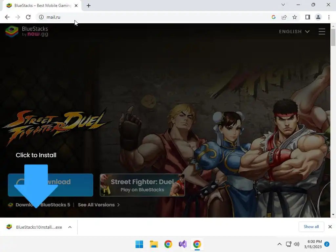
Task: Open a new tab with plus button
Action: (89, 6)
